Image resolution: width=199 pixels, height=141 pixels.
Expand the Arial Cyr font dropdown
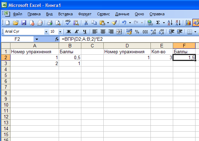click(x=46, y=32)
